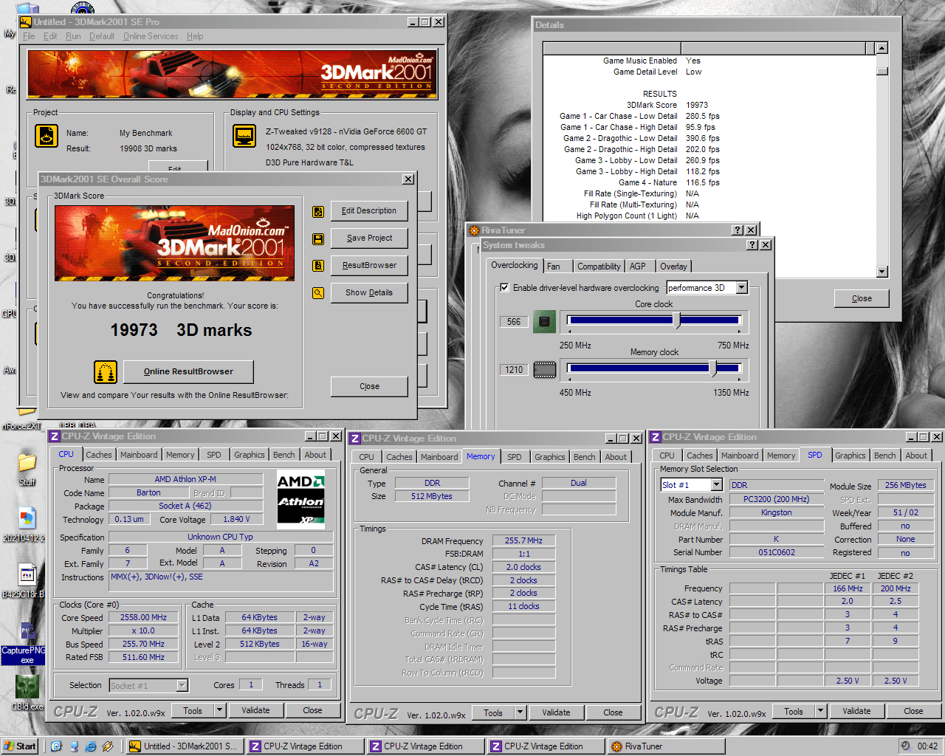Click the Internet Explorer quick launch icon
This screenshot has height=756, width=945.
[91, 746]
